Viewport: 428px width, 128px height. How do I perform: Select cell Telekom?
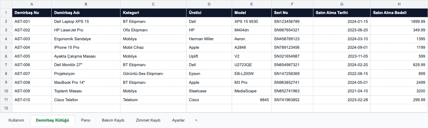pos(153,100)
